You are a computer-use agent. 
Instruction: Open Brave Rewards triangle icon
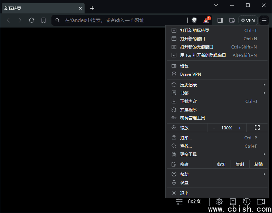(206, 20)
